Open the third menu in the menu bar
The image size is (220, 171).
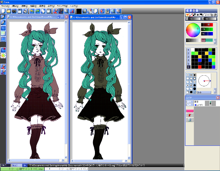click(24, 6)
